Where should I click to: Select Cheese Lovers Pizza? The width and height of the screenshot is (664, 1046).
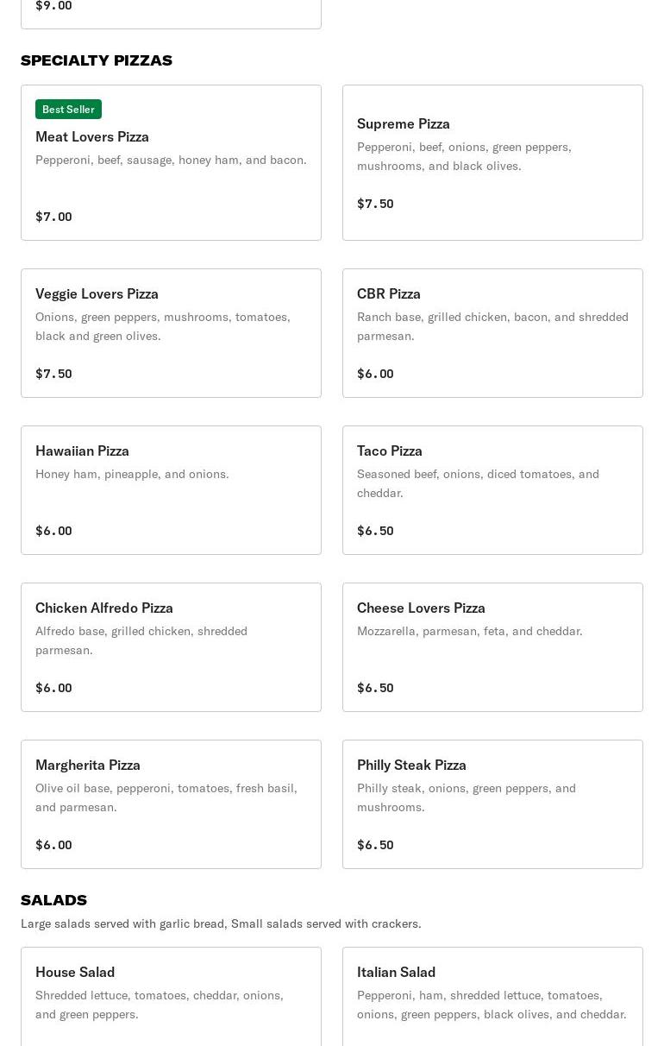pyautogui.click(x=492, y=646)
